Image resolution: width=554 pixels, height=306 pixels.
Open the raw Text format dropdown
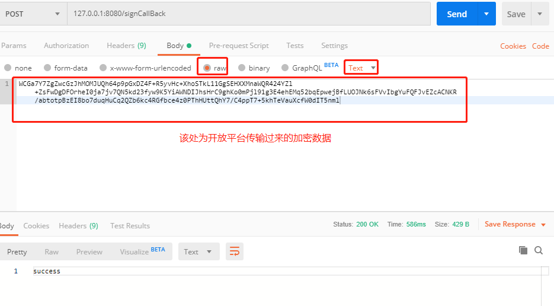(x=361, y=68)
